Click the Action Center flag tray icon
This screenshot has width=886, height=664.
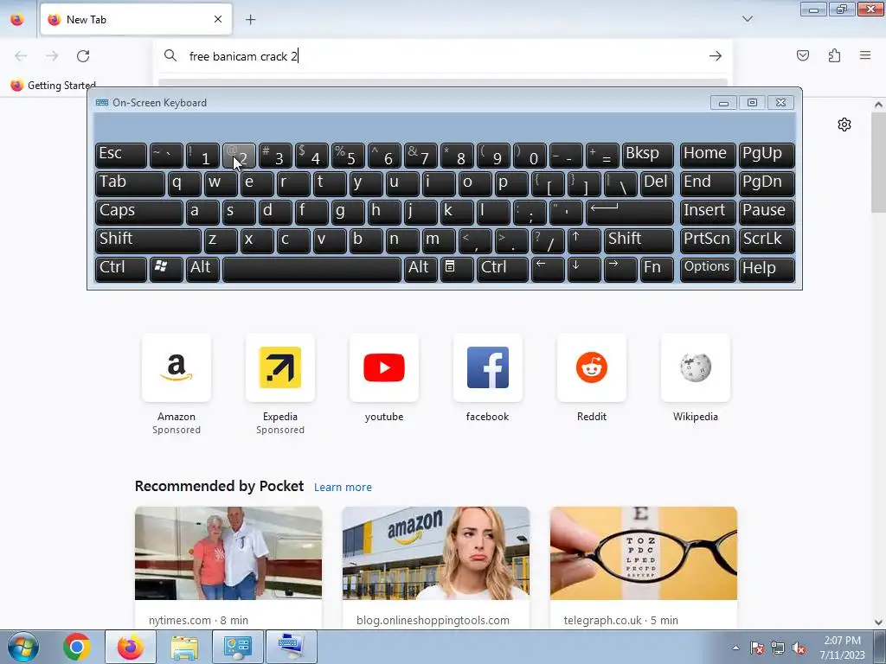coord(756,648)
